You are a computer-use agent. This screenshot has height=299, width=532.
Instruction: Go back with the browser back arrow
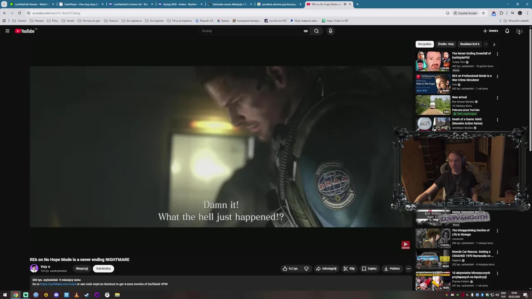(5, 13)
